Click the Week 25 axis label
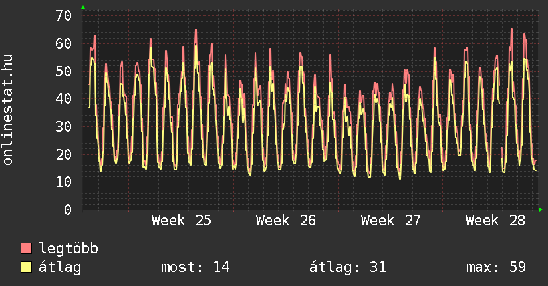The image size is (548, 286). coord(182,220)
